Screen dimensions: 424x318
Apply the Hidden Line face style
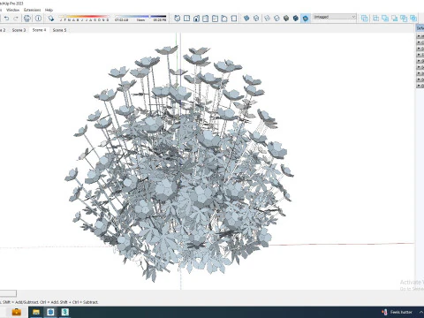[276, 19]
